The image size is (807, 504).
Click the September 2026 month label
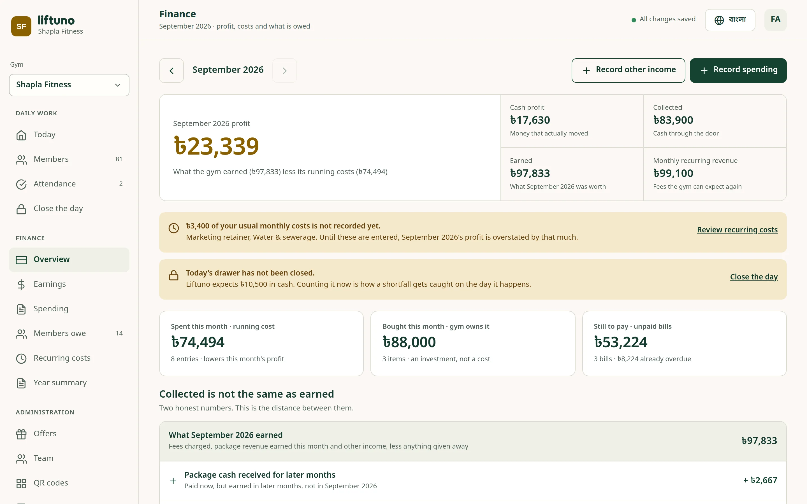point(228,70)
